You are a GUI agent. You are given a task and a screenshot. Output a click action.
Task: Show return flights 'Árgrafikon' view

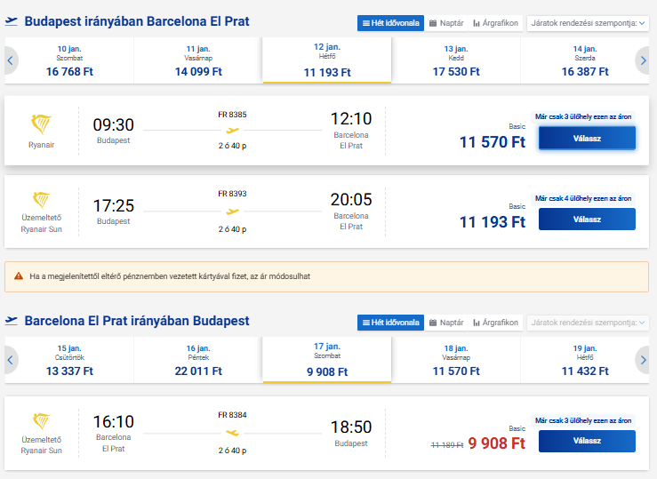click(496, 323)
